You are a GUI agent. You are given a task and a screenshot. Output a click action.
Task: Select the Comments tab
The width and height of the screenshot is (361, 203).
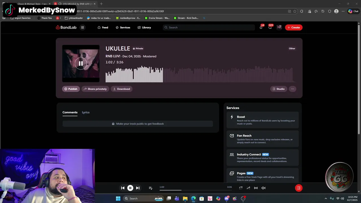point(70,112)
